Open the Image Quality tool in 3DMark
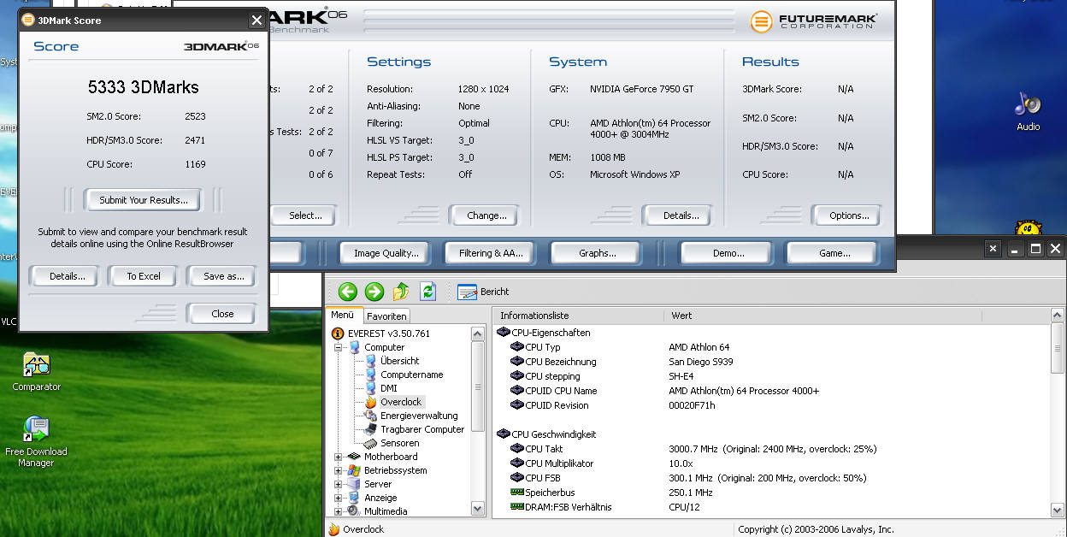Viewport: 1067px width, 537px height. (386, 253)
